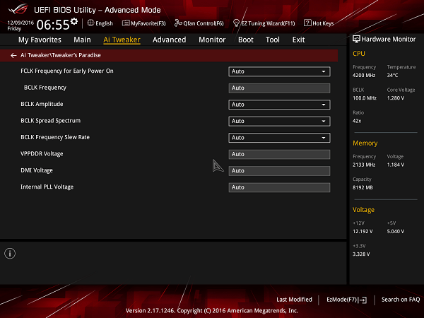Show Hot Keys help
The height and width of the screenshot is (318, 424).
(319, 23)
